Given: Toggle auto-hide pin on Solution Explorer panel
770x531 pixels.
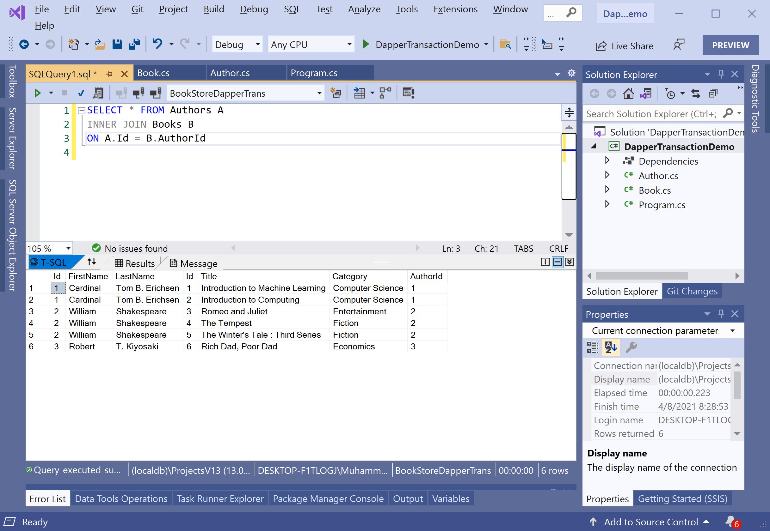Looking at the screenshot, I should point(721,74).
